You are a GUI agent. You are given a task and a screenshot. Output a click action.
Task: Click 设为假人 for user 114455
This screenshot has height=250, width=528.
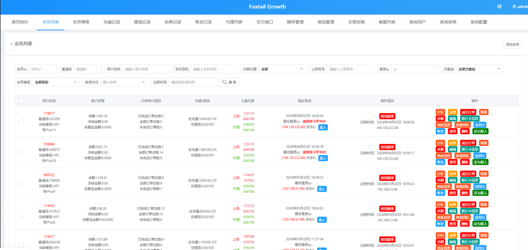click(x=480, y=224)
